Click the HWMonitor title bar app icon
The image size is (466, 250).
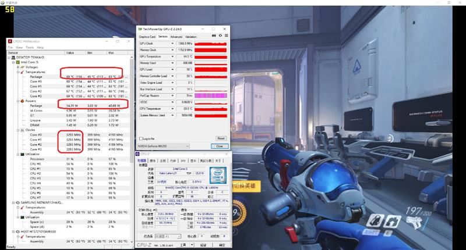10,41
